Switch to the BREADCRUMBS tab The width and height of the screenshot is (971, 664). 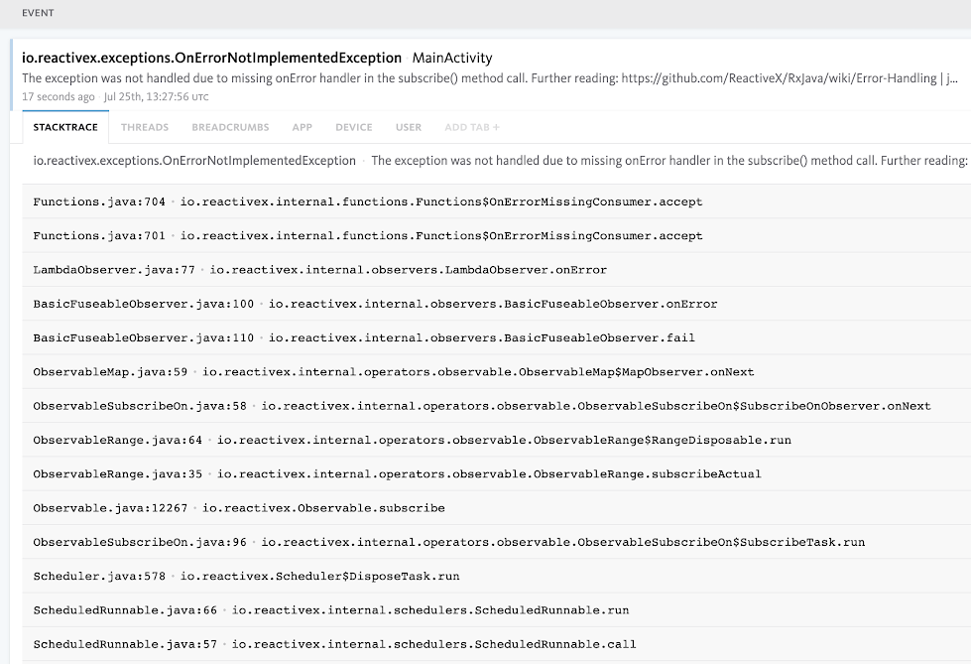pyautogui.click(x=230, y=127)
